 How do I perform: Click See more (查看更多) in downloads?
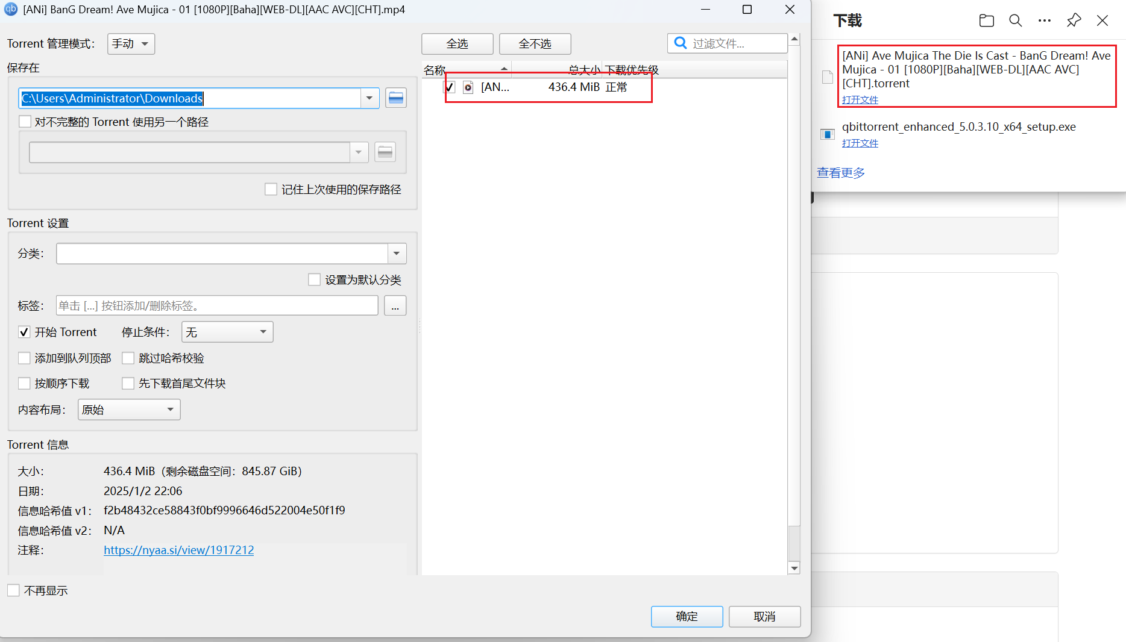(841, 173)
